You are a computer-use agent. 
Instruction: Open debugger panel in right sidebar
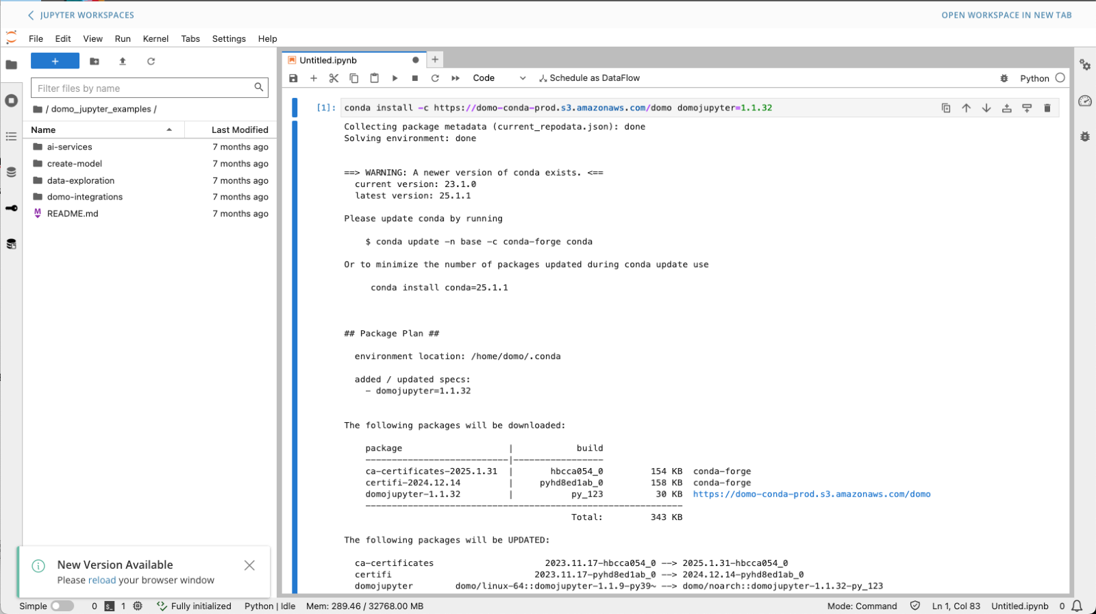1085,136
